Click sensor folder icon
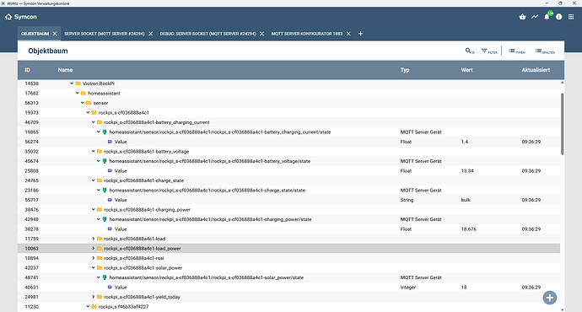The height and width of the screenshot is (312, 582). [x=89, y=103]
